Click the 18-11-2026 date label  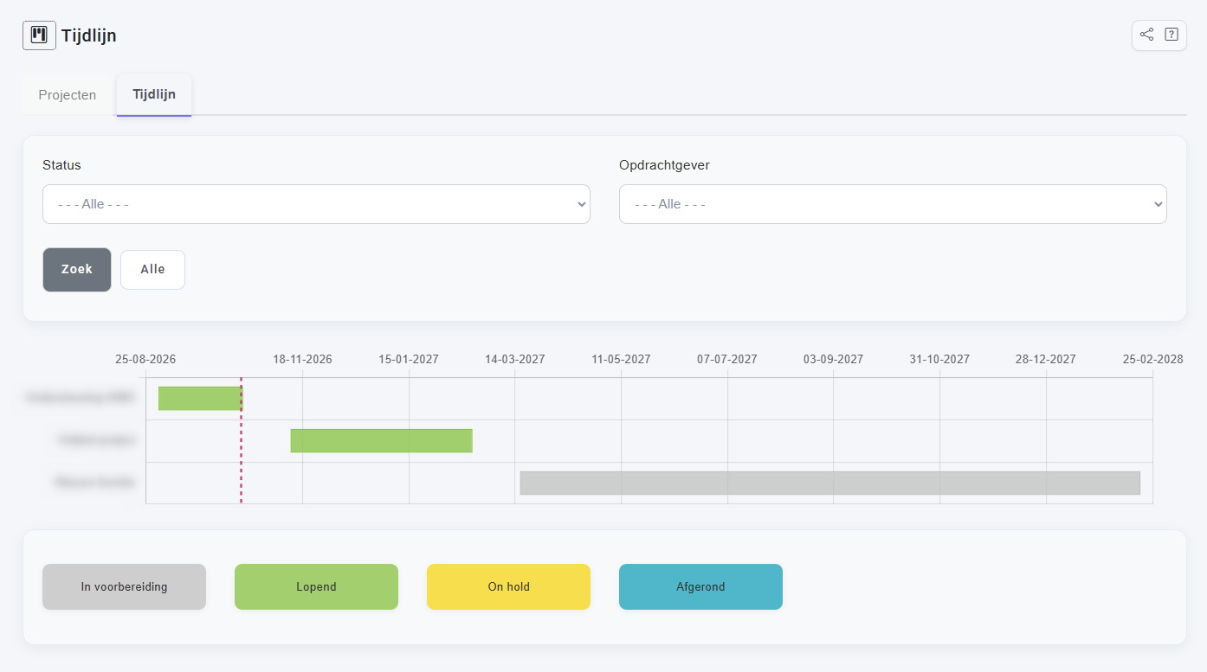[x=302, y=360]
